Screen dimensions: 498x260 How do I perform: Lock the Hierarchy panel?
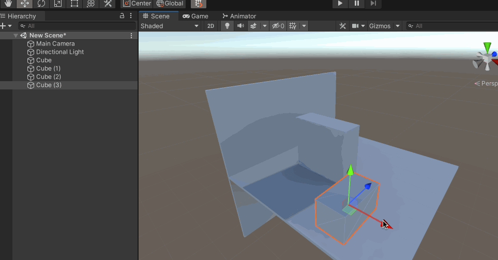pos(122,16)
